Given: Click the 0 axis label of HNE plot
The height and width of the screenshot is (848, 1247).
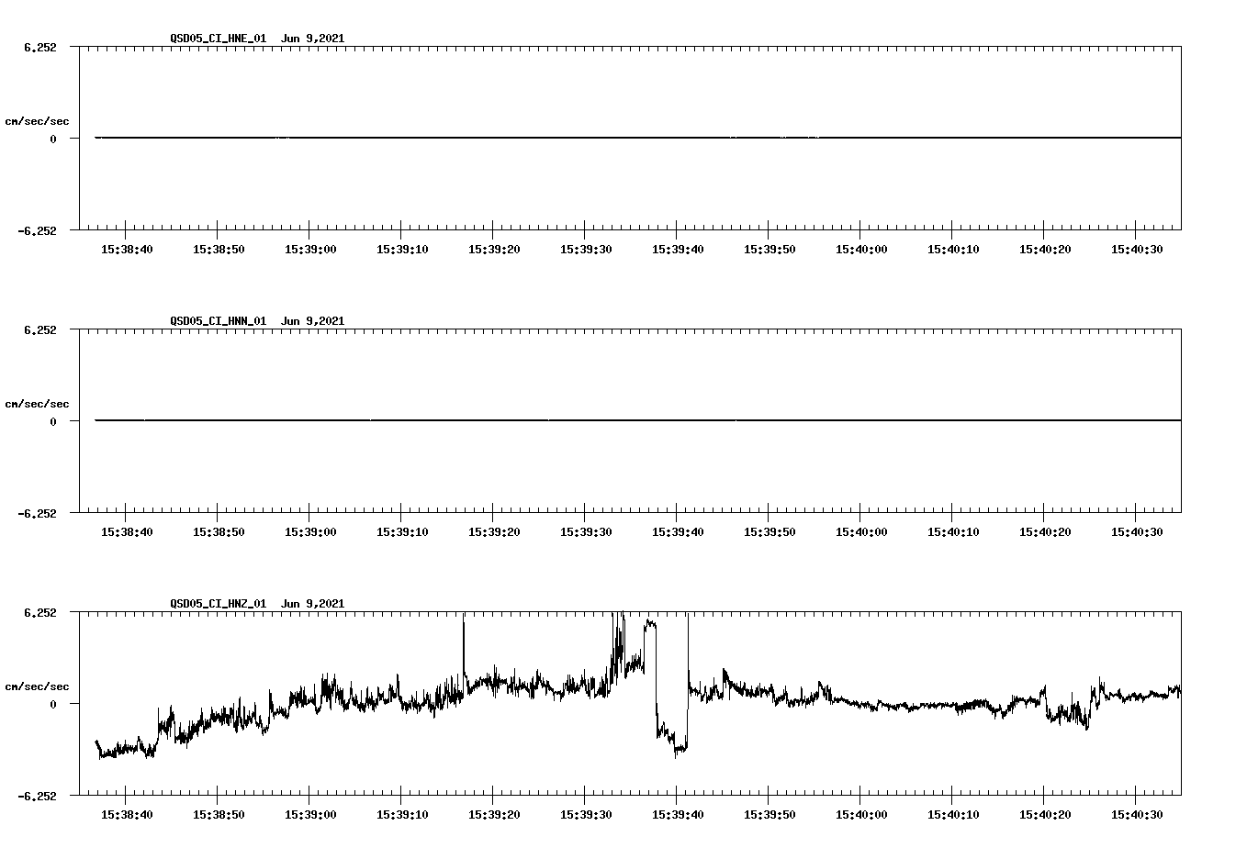Looking at the screenshot, I should coord(53,139).
